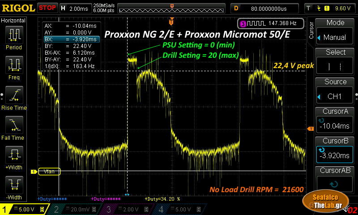Screen dimensions: 358x215
Task: Click the RIGOL logo
Action: tap(18, 8)
